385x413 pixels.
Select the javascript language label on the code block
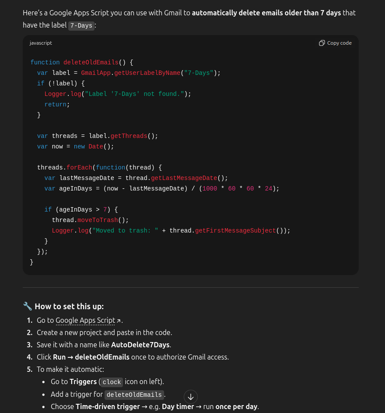coord(41,42)
